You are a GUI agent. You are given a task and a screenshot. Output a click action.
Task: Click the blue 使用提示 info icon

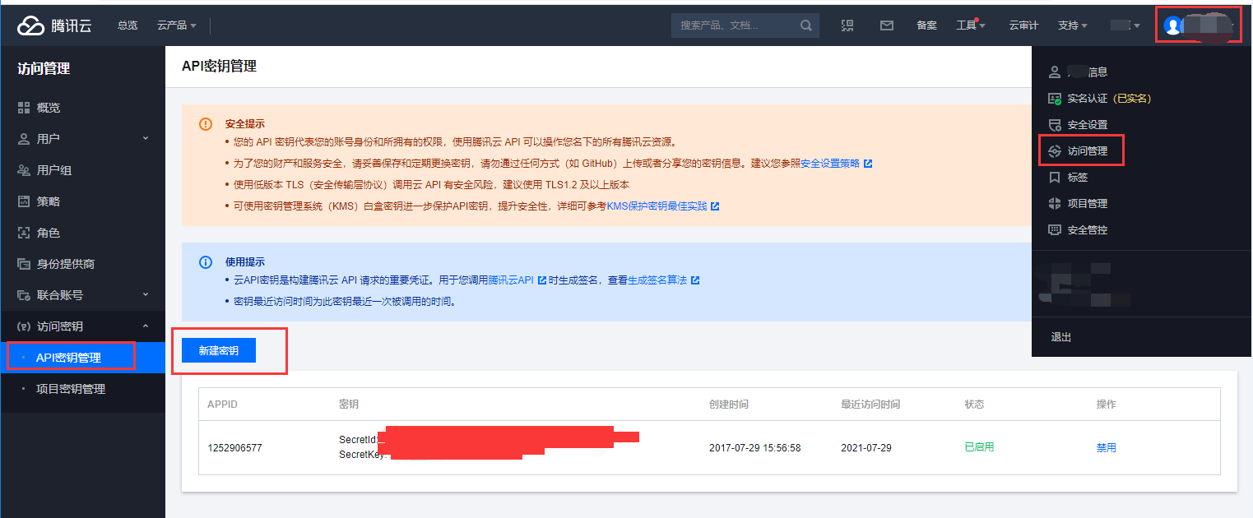click(206, 262)
